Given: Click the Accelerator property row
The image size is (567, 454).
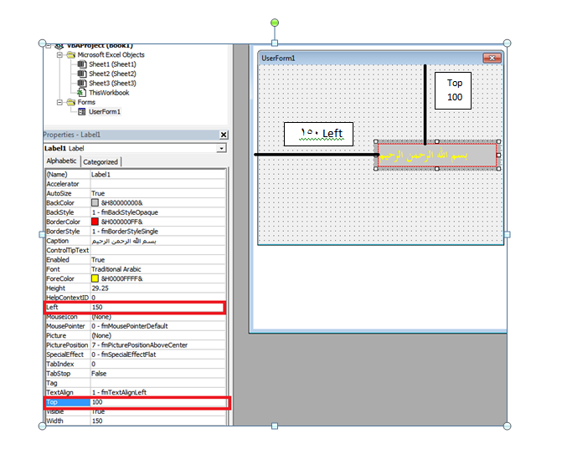Looking at the screenshot, I should [136, 184].
